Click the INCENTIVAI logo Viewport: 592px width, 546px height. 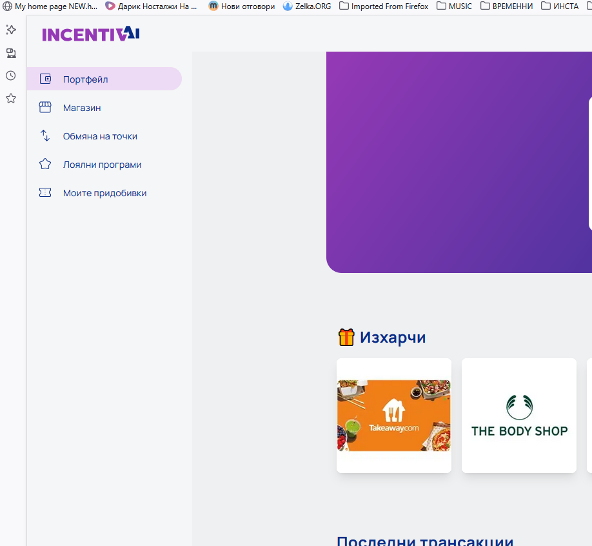coord(91,34)
